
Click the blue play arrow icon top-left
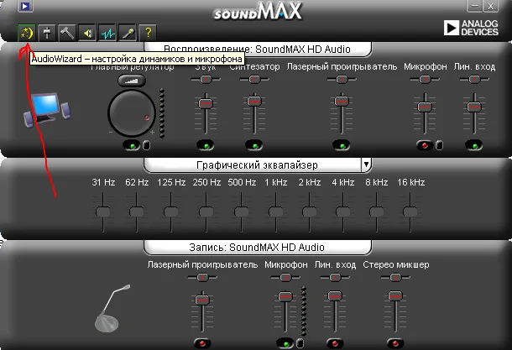25,6
